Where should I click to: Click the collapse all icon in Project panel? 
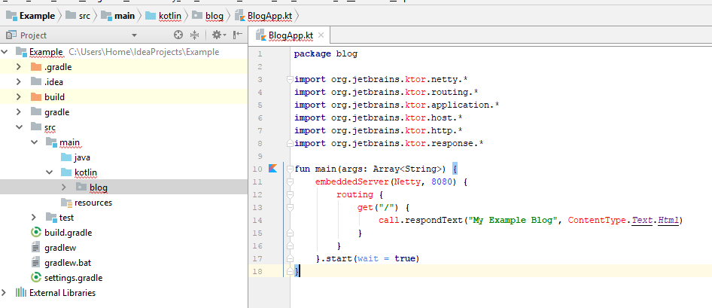pos(194,35)
